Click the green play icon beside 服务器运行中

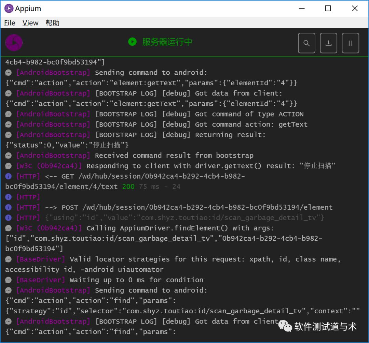click(132, 42)
